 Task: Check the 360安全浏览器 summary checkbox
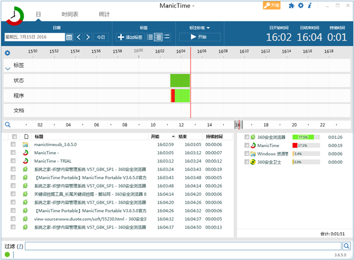click(247, 137)
